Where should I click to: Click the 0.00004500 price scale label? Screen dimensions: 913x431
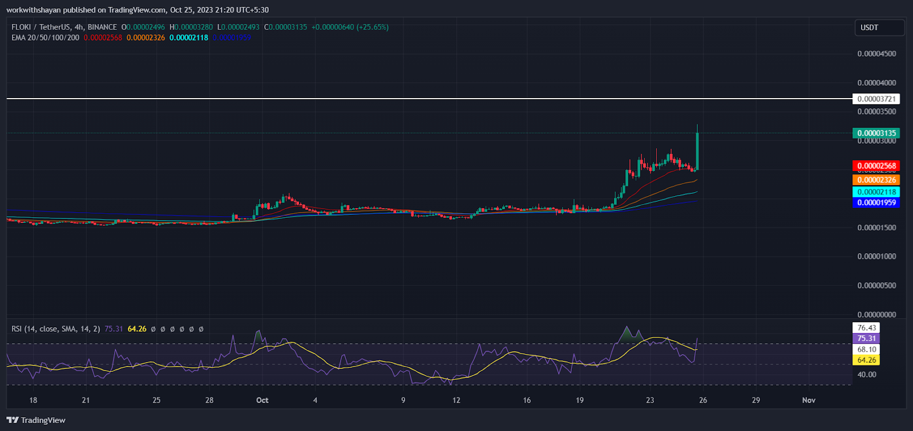pos(876,54)
